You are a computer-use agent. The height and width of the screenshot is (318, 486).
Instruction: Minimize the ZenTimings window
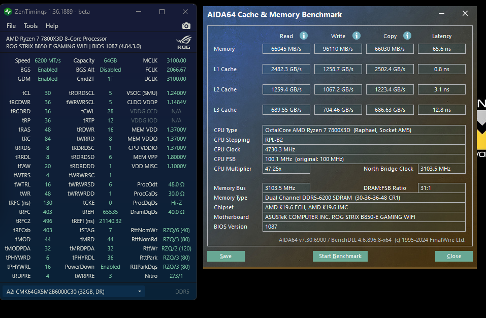[139, 12]
